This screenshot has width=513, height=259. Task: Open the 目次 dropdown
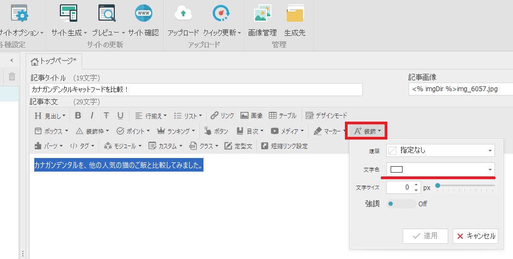(x=250, y=131)
